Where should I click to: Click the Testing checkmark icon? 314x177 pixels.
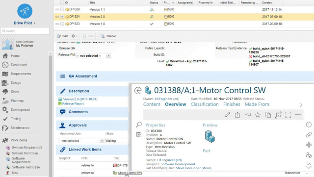tap(5, 119)
